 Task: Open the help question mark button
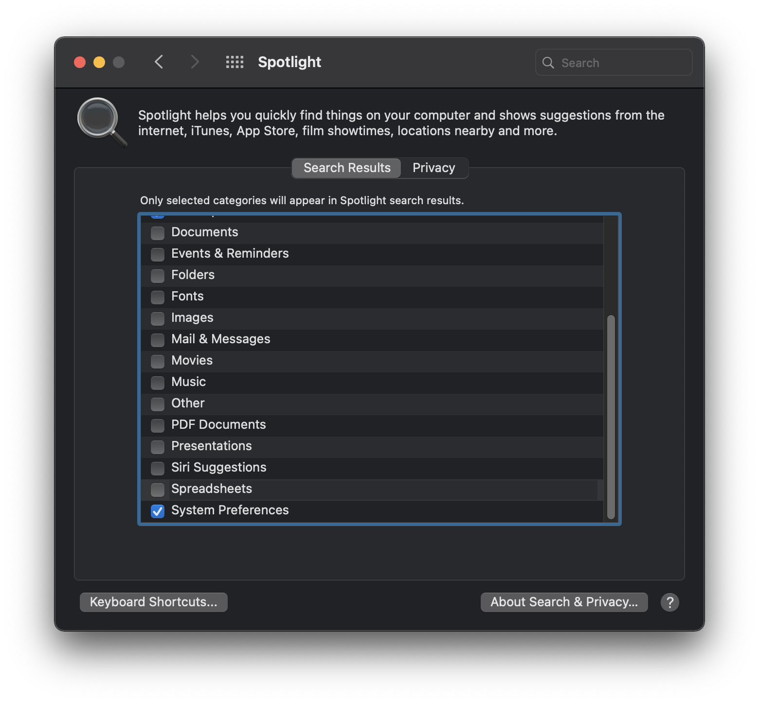[669, 602]
